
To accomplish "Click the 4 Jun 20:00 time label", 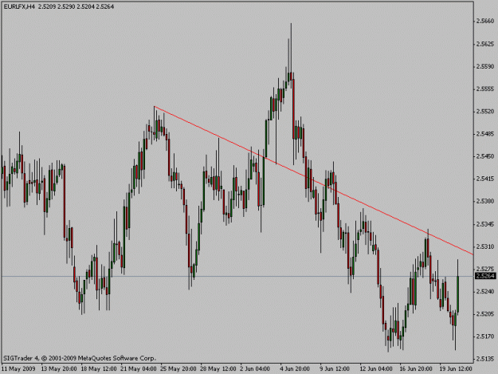I will coord(295,369).
